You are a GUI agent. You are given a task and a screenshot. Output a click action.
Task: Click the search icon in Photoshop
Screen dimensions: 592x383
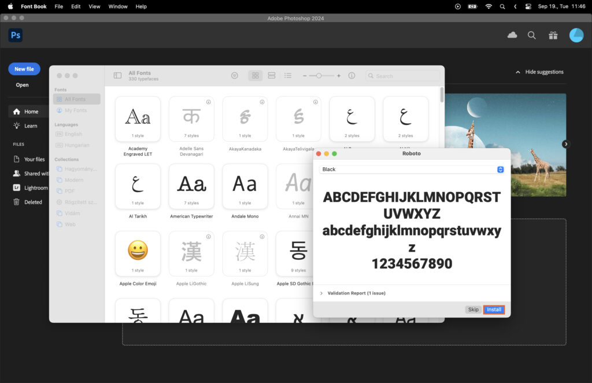coord(531,35)
